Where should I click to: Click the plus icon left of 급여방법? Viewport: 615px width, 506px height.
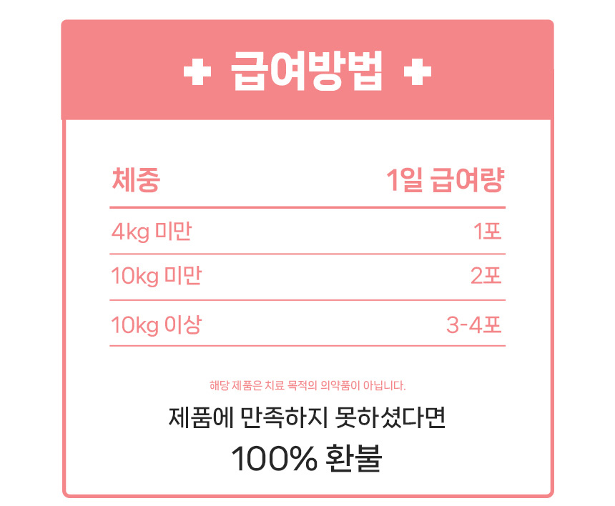click(197, 73)
